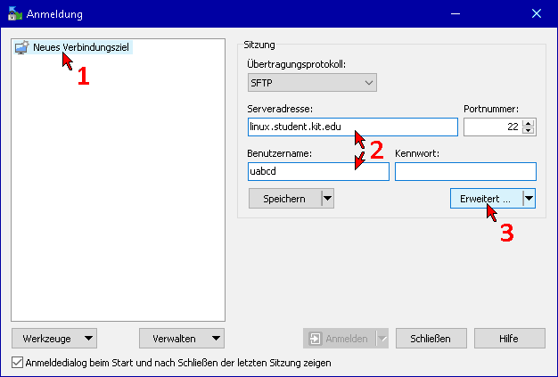The image size is (558, 377).
Task: Click the Benutzername field containing uabcd
Action: [x=318, y=171]
